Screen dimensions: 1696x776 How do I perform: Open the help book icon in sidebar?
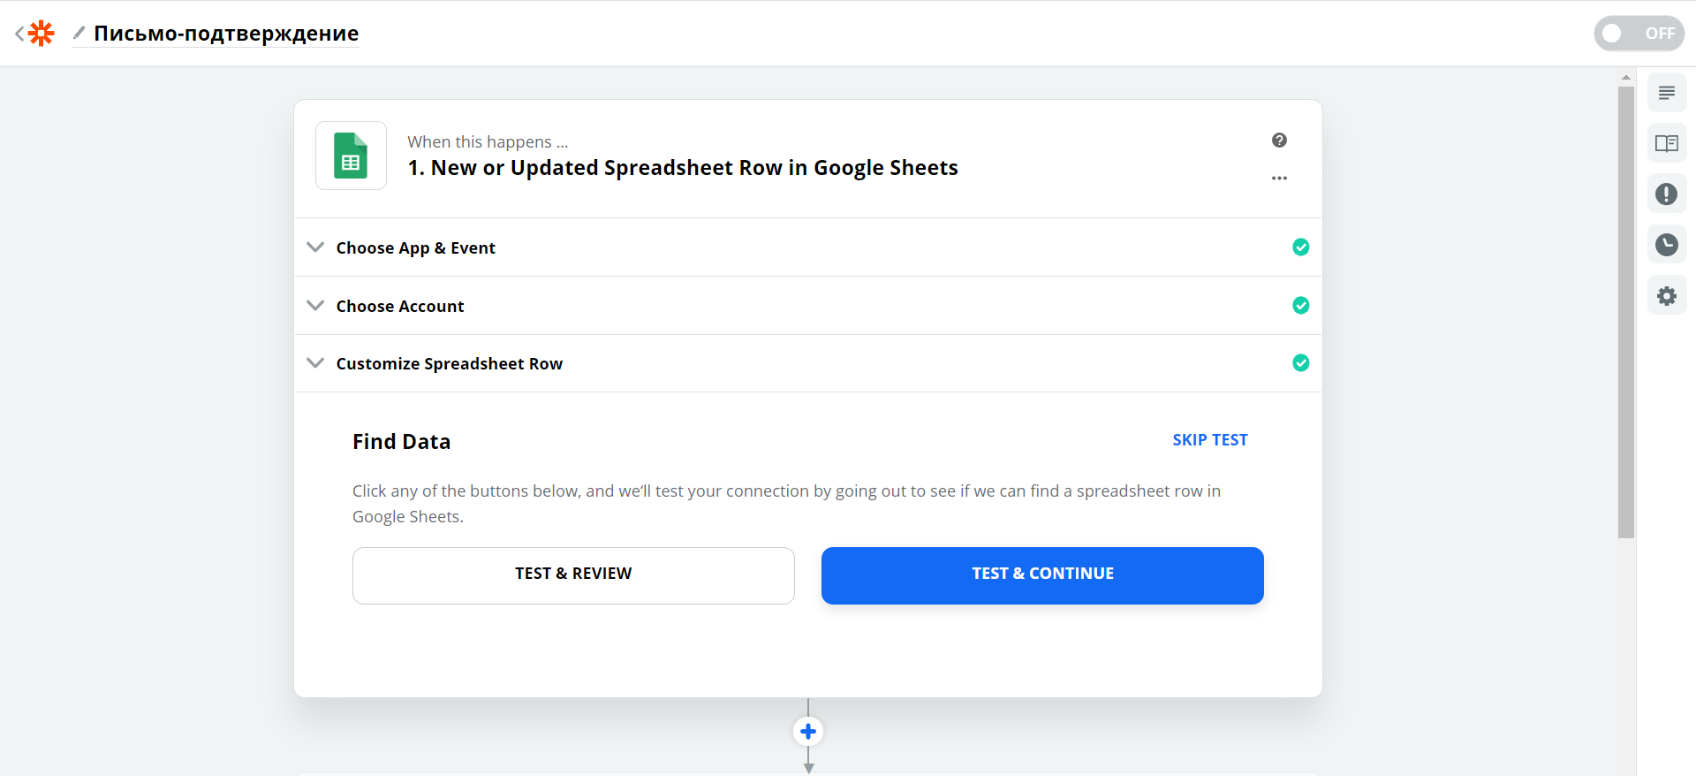point(1667,143)
